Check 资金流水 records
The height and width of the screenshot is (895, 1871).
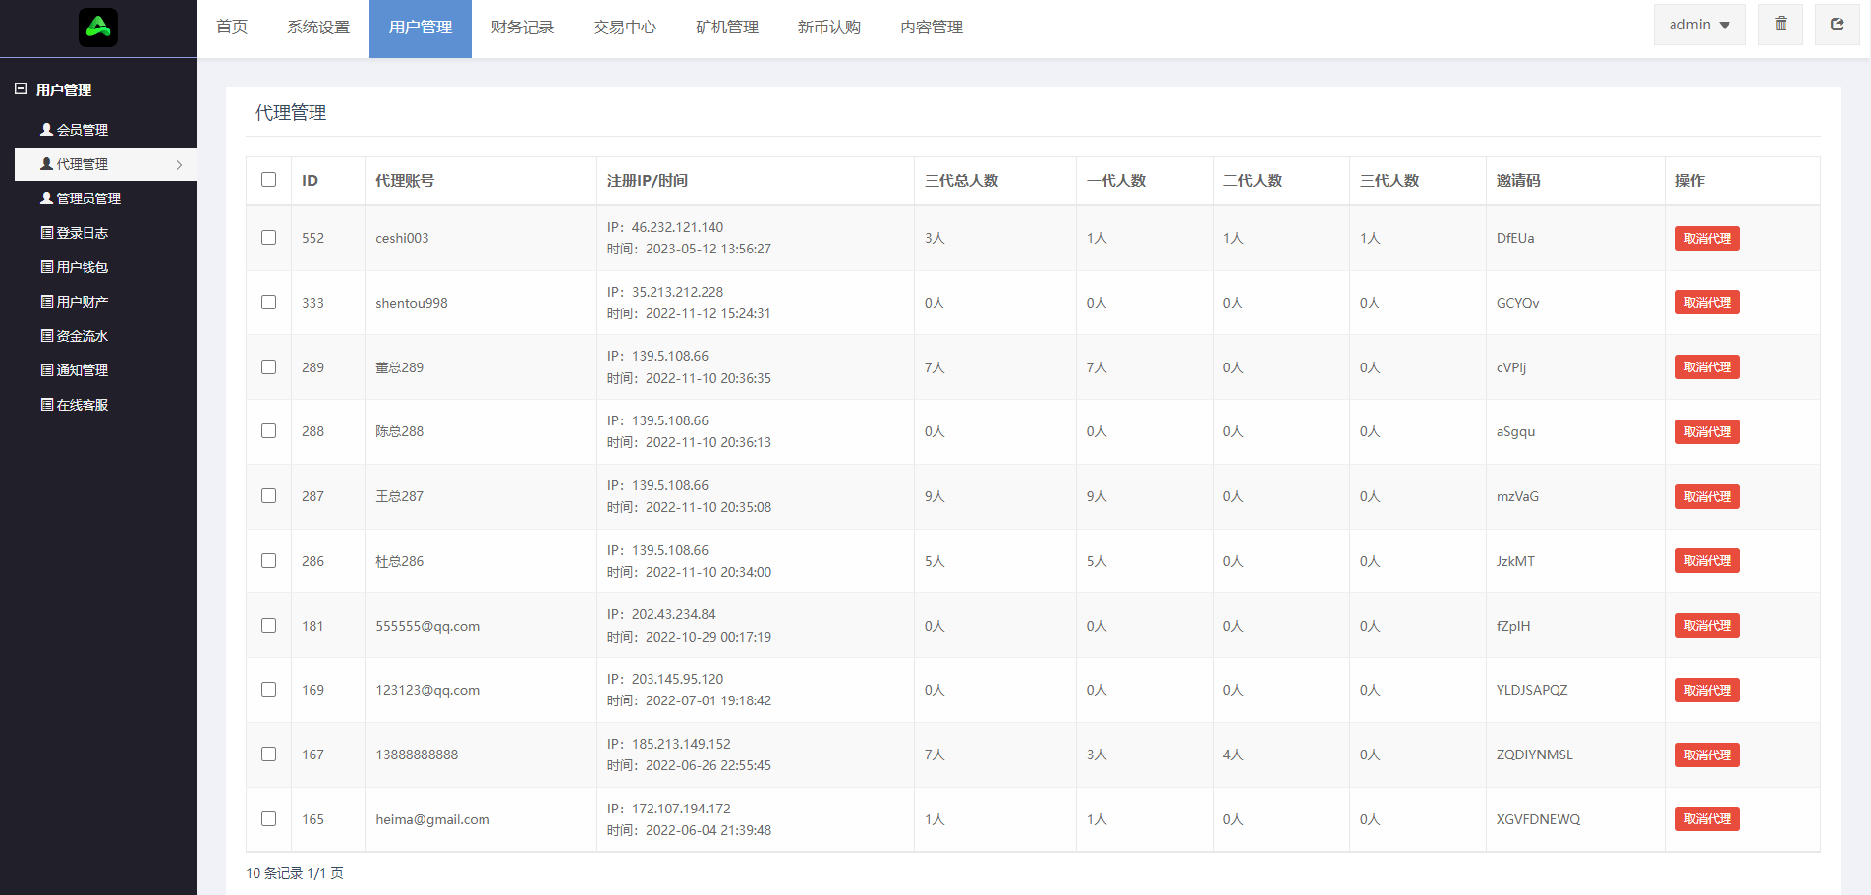point(81,335)
